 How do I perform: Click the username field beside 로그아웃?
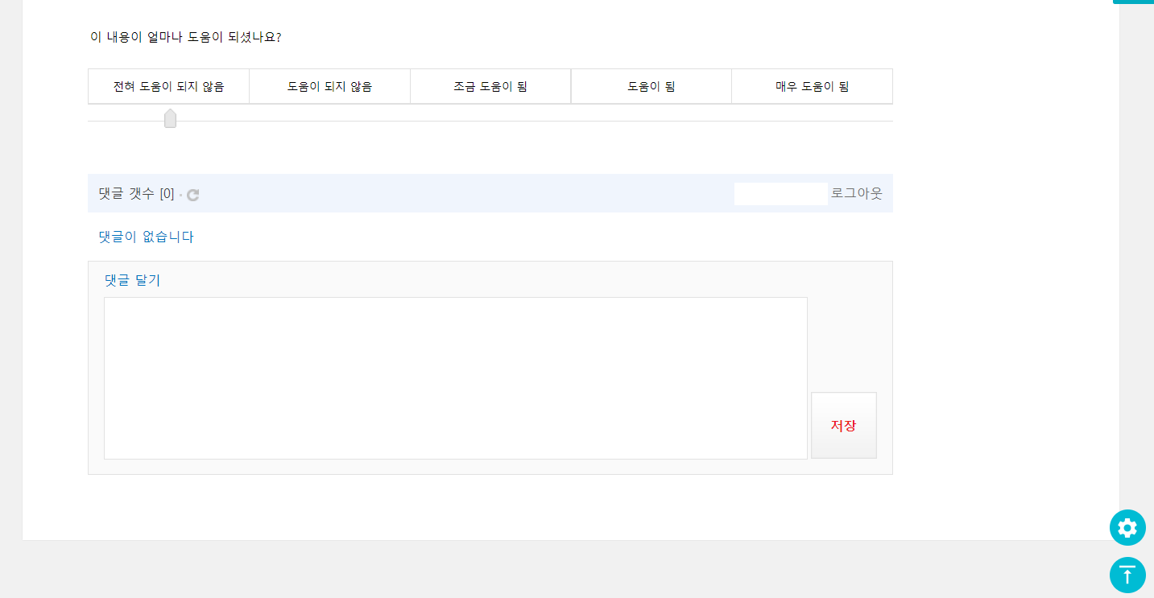[x=781, y=194]
